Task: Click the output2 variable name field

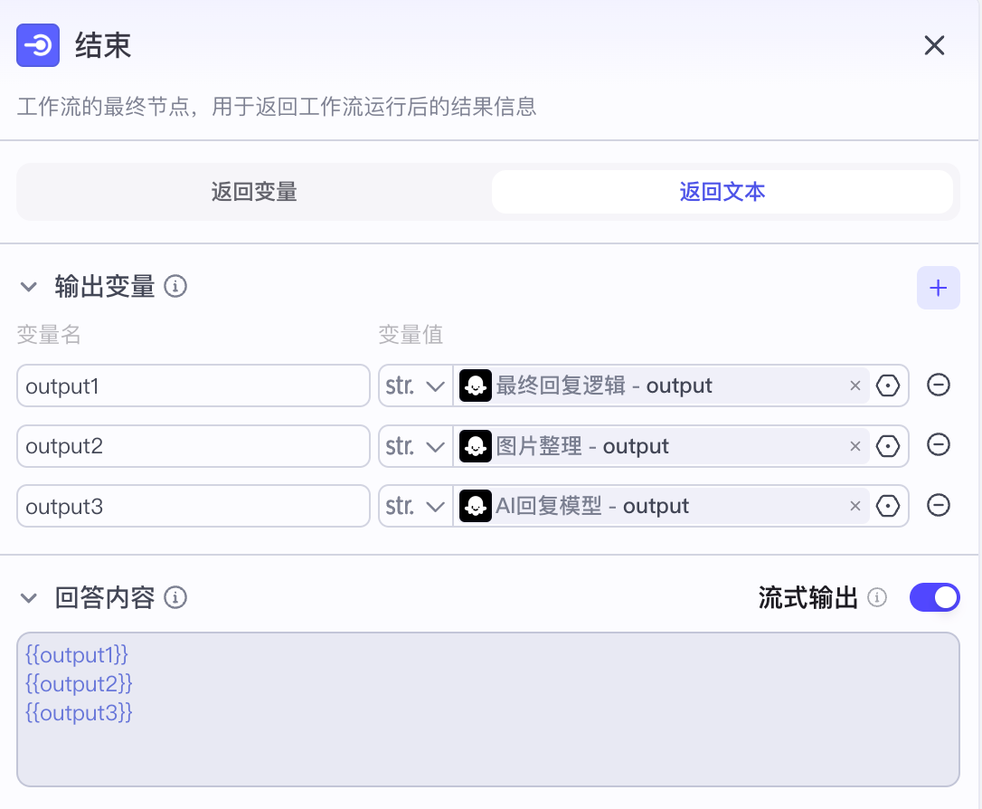Action: tap(193, 445)
